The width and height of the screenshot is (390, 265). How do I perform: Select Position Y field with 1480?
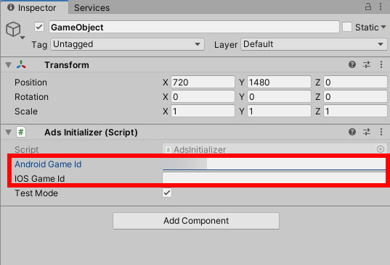pyautogui.click(x=279, y=82)
